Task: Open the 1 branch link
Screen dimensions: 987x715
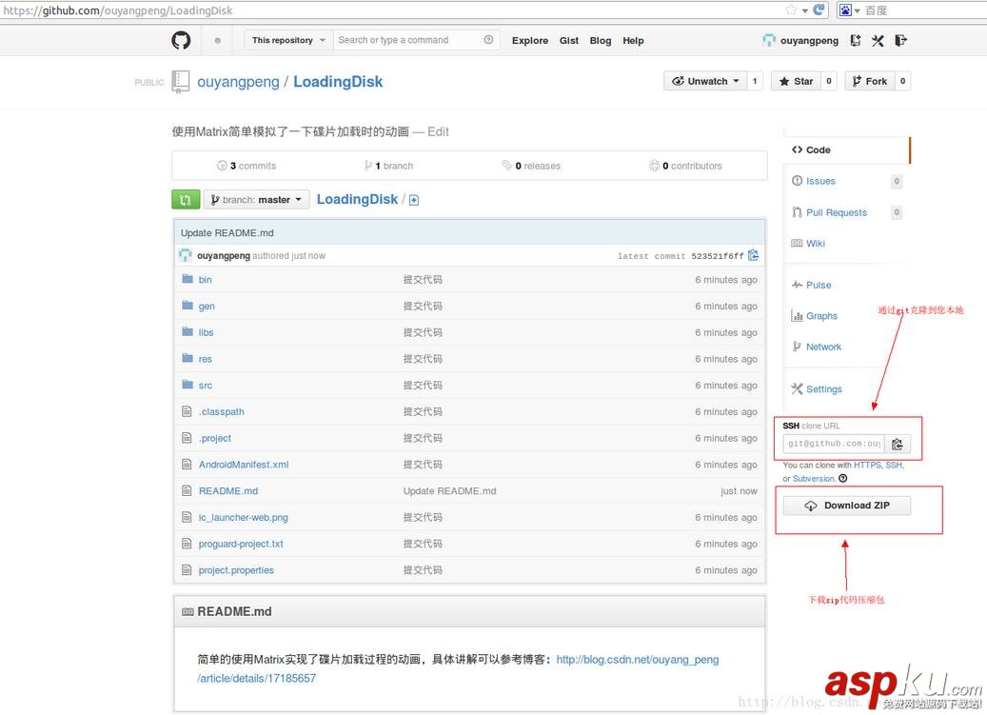Action: click(x=388, y=166)
